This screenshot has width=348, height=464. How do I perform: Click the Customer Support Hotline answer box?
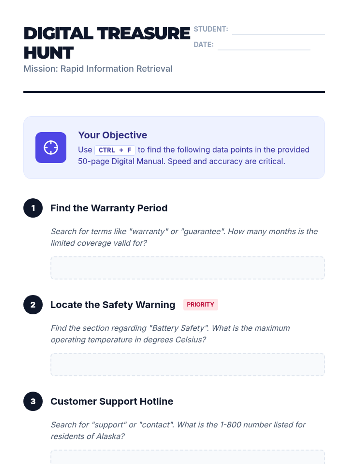(x=188, y=457)
